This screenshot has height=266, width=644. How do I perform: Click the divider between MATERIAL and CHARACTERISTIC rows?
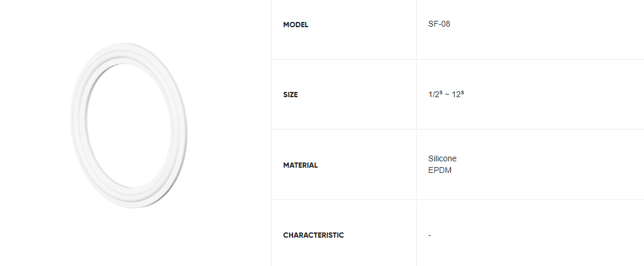457,199
